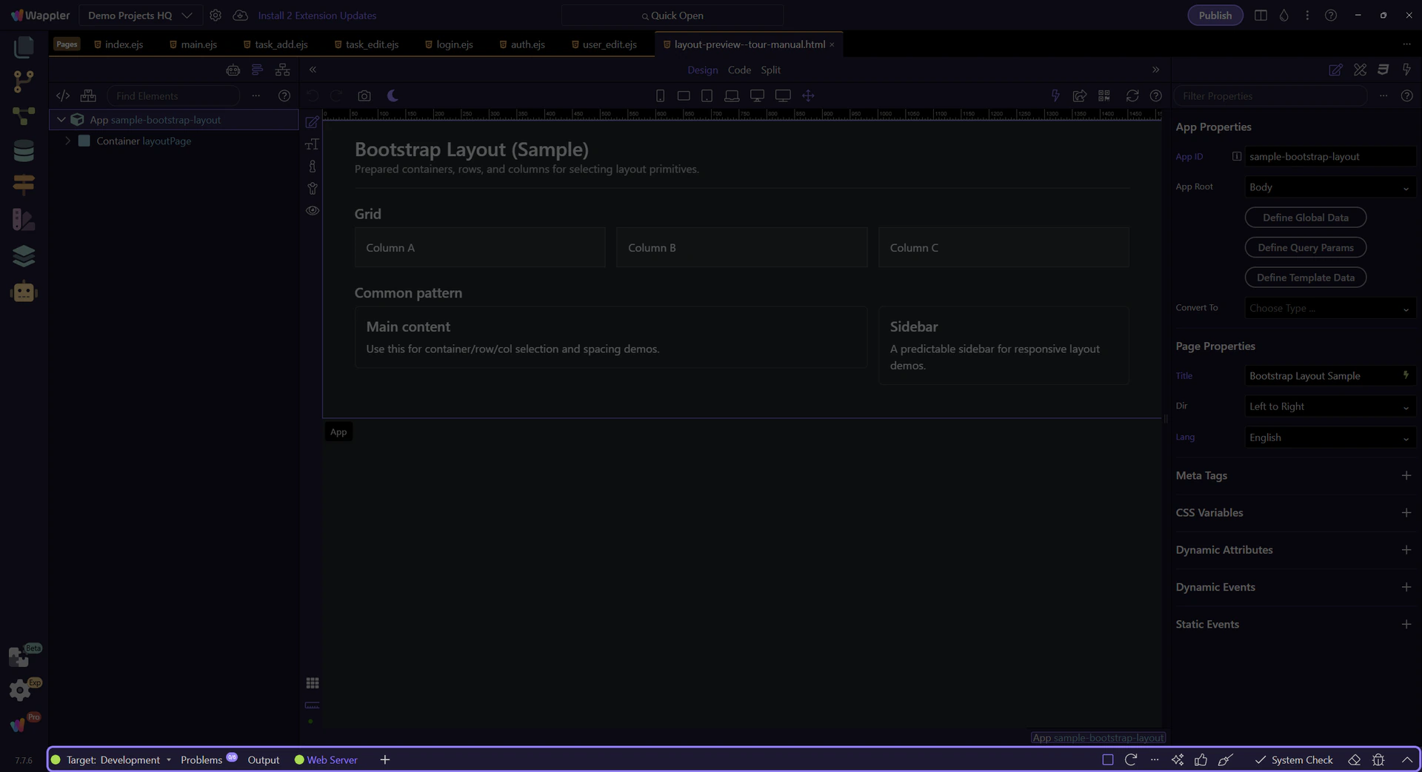Open the AI assistant robot icon in sidebar
The height and width of the screenshot is (772, 1422).
pos(24,292)
